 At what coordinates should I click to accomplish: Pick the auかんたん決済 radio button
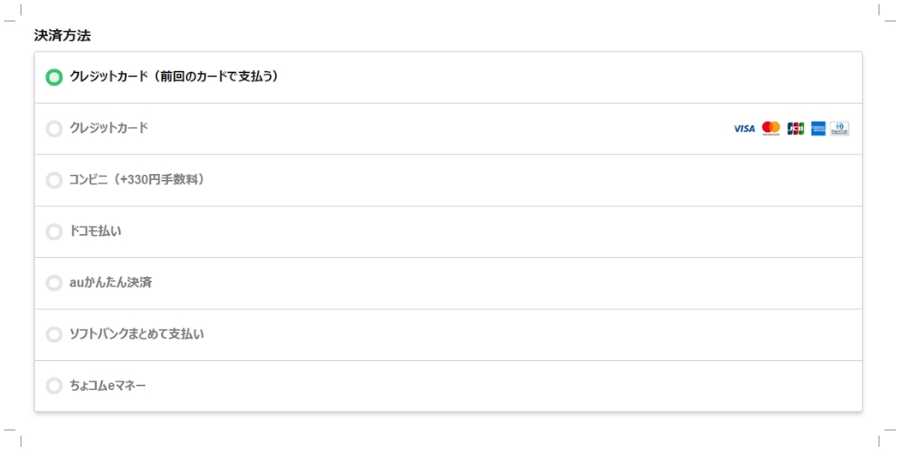tap(54, 283)
